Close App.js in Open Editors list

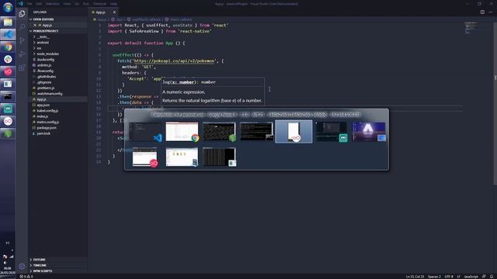[x=35, y=25]
